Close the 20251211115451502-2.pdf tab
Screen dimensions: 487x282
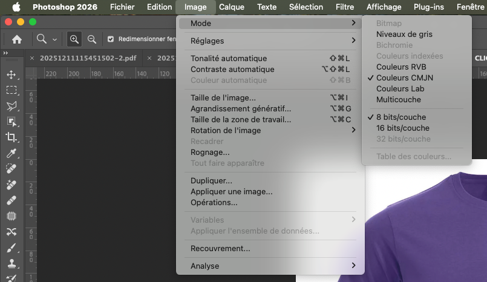[x=32, y=58]
